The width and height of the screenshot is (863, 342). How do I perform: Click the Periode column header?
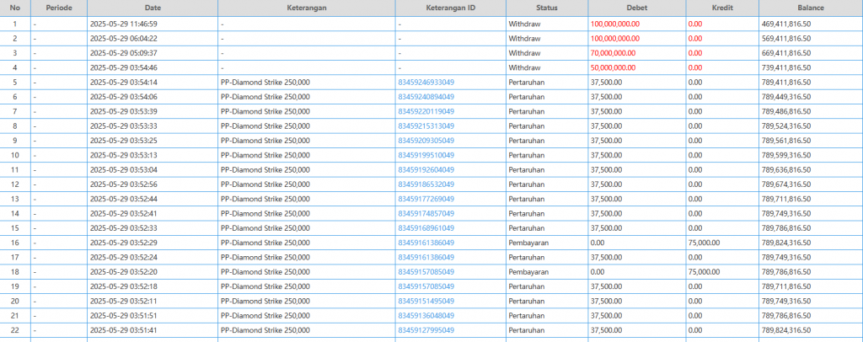pyautogui.click(x=59, y=8)
